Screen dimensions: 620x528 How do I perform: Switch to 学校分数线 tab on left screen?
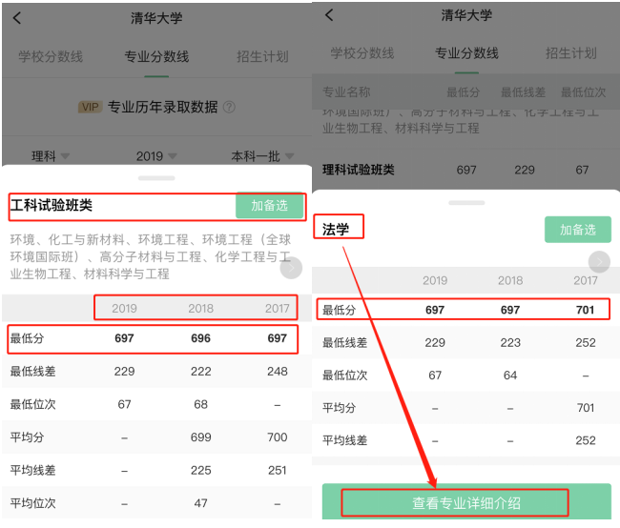click(51, 56)
